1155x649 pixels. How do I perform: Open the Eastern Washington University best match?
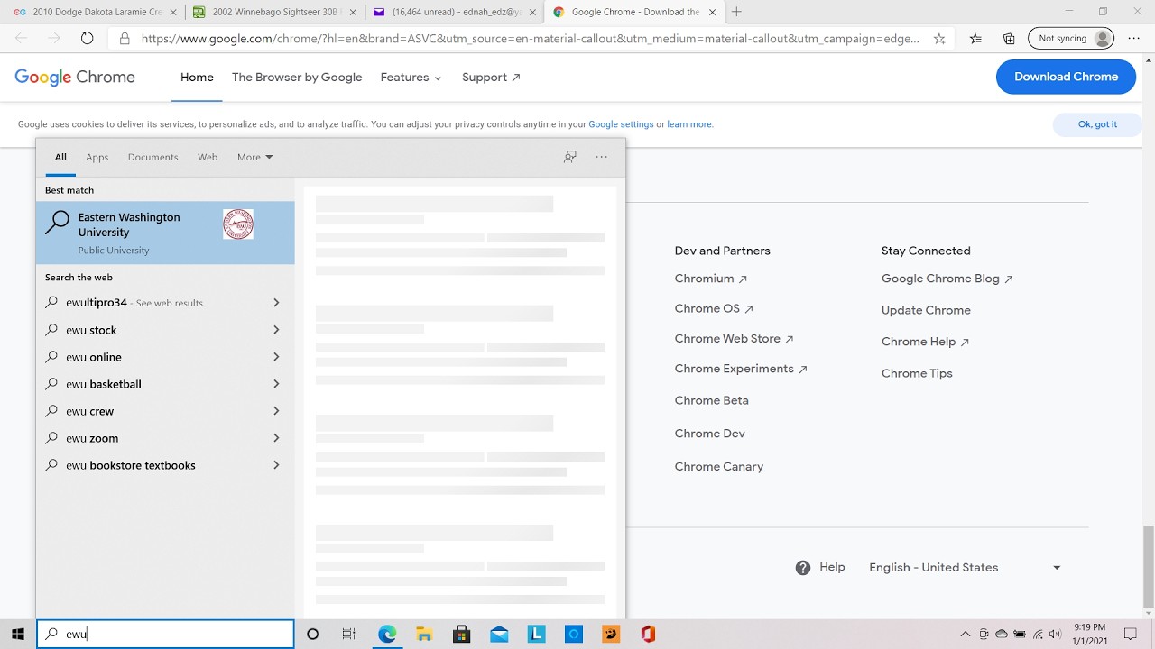[x=165, y=233]
